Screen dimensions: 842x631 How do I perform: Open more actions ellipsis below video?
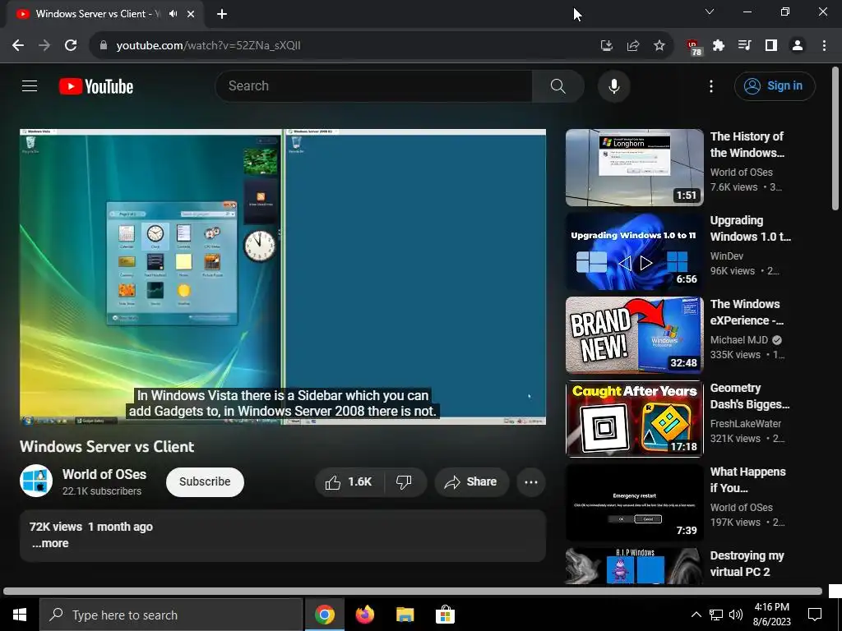pos(531,481)
